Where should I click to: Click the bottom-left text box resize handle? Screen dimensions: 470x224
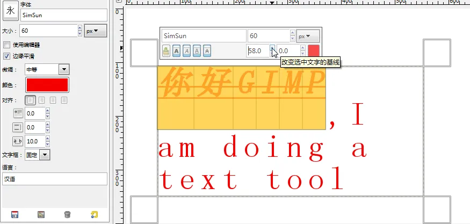144,209
